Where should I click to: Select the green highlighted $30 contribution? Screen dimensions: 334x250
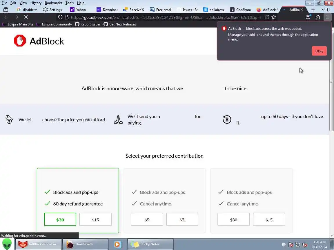pyautogui.click(x=60, y=219)
